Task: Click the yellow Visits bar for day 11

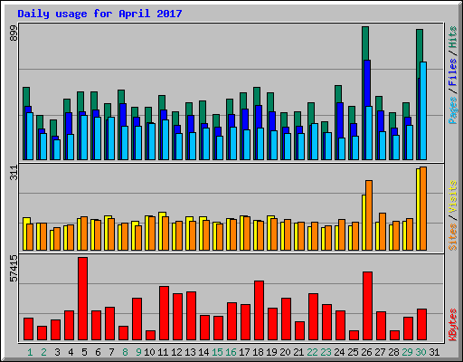Action: pos(161,231)
